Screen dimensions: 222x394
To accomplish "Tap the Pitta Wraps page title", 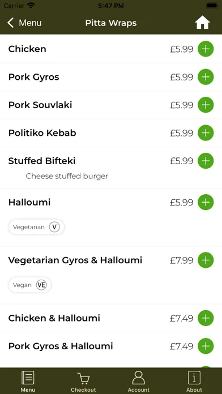I will (111, 23).
